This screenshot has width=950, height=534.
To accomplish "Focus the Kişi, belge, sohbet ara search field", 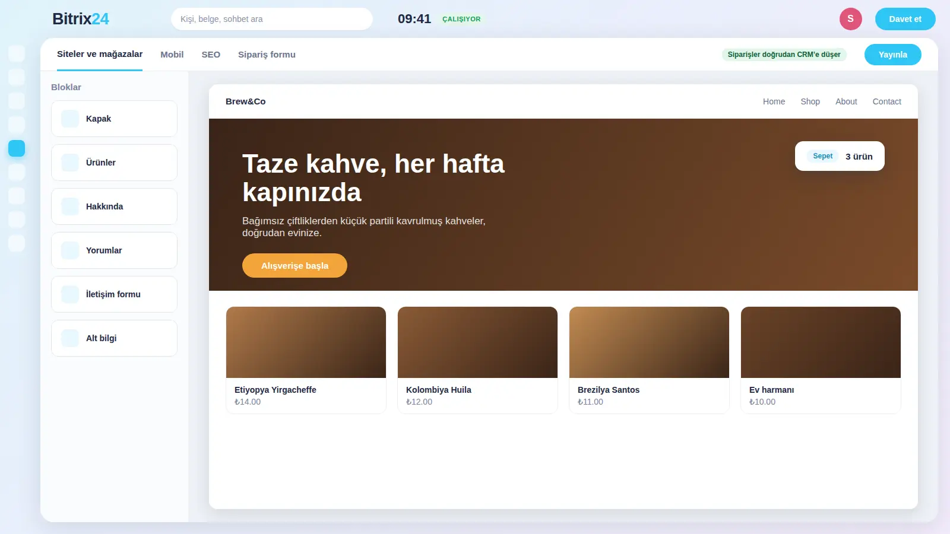I will point(272,19).
